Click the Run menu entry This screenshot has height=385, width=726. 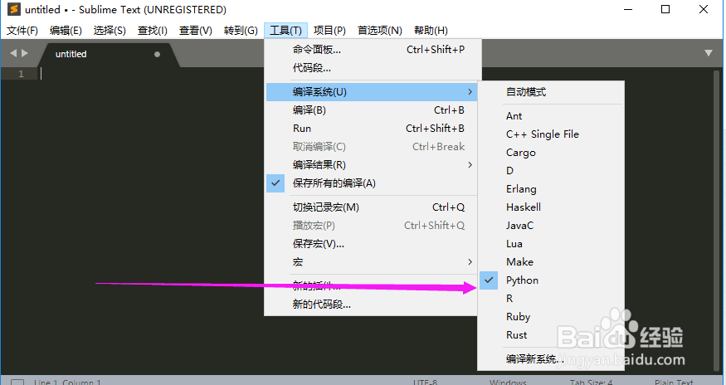pyautogui.click(x=372, y=129)
